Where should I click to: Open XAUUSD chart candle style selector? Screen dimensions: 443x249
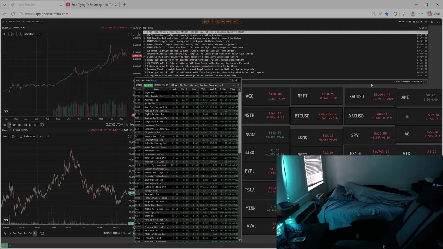click(x=12, y=34)
